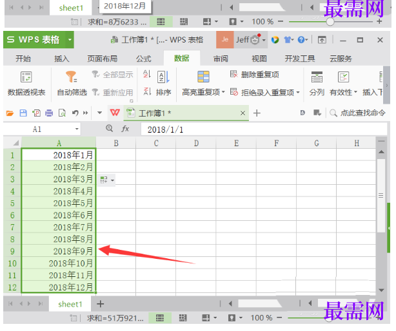Image resolution: width=396 pixels, height=331 pixels.
Task: Click the undo arrow icon
Action: tap(75, 113)
